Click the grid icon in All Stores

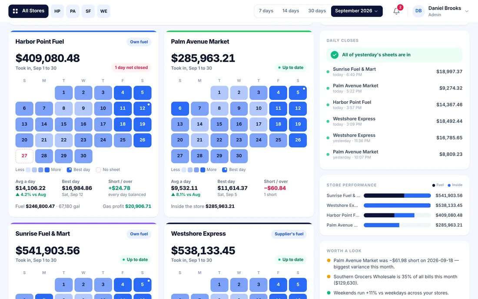pos(15,11)
